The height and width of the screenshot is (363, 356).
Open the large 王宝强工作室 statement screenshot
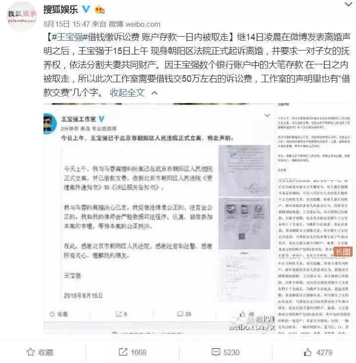159,218
